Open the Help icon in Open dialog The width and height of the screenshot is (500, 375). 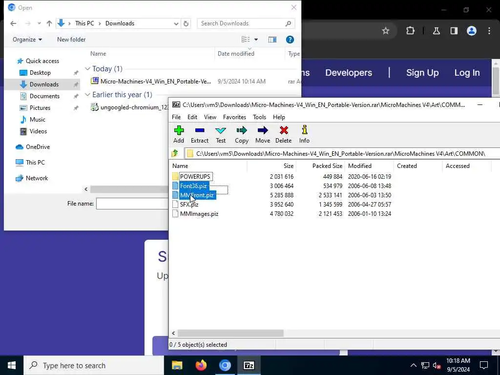point(290,40)
